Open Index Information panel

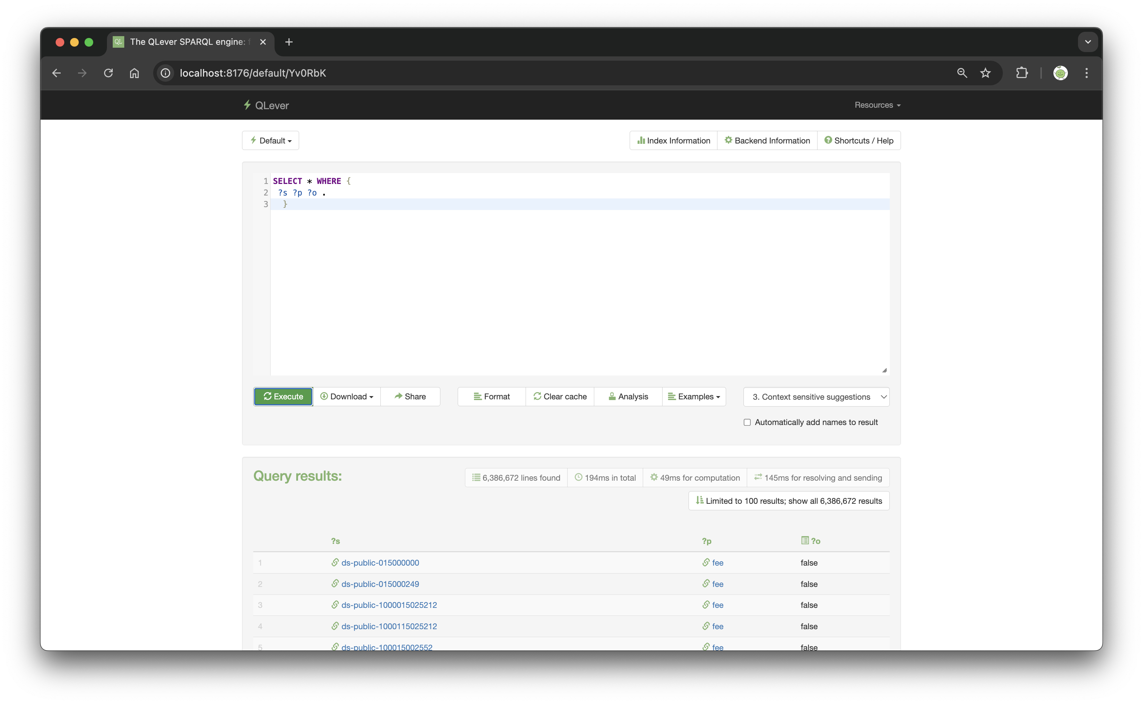[673, 141]
